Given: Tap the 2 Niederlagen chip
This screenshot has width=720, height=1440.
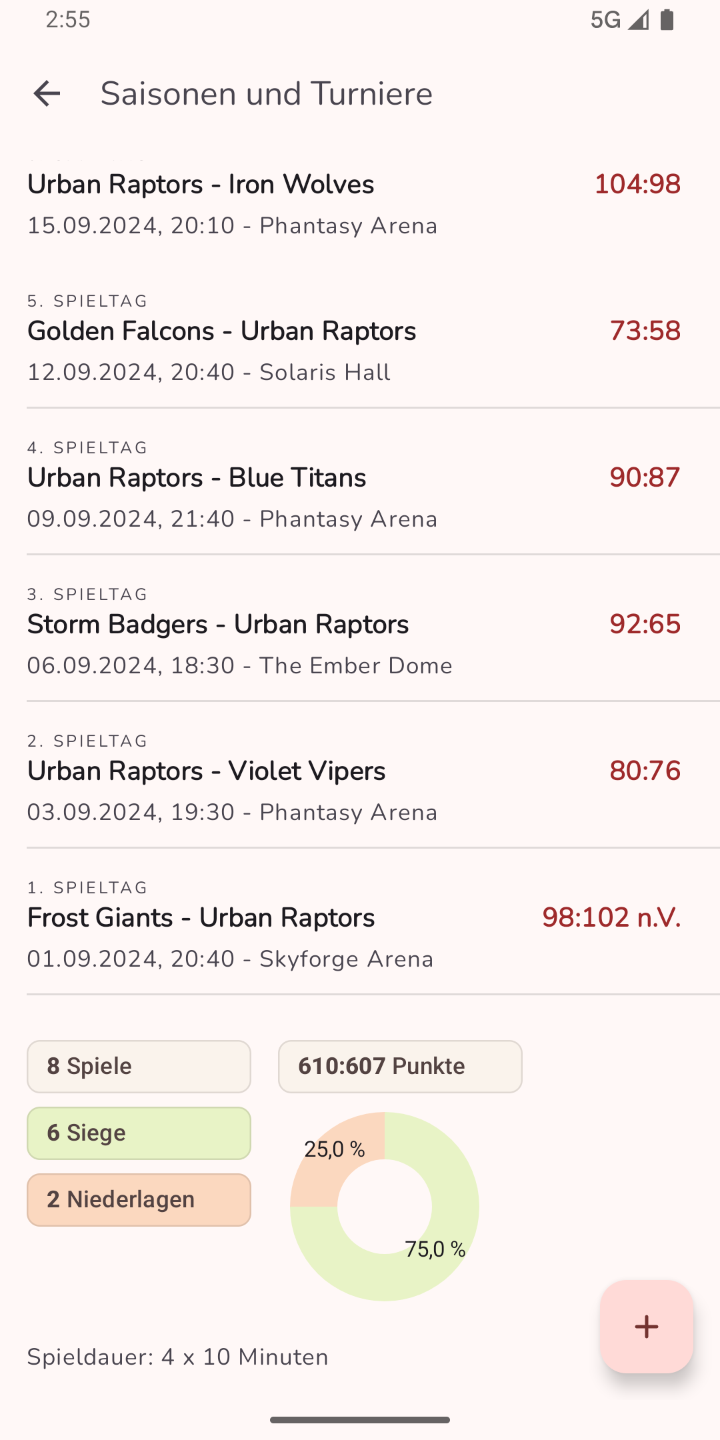Looking at the screenshot, I should click(x=139, y=1200).
